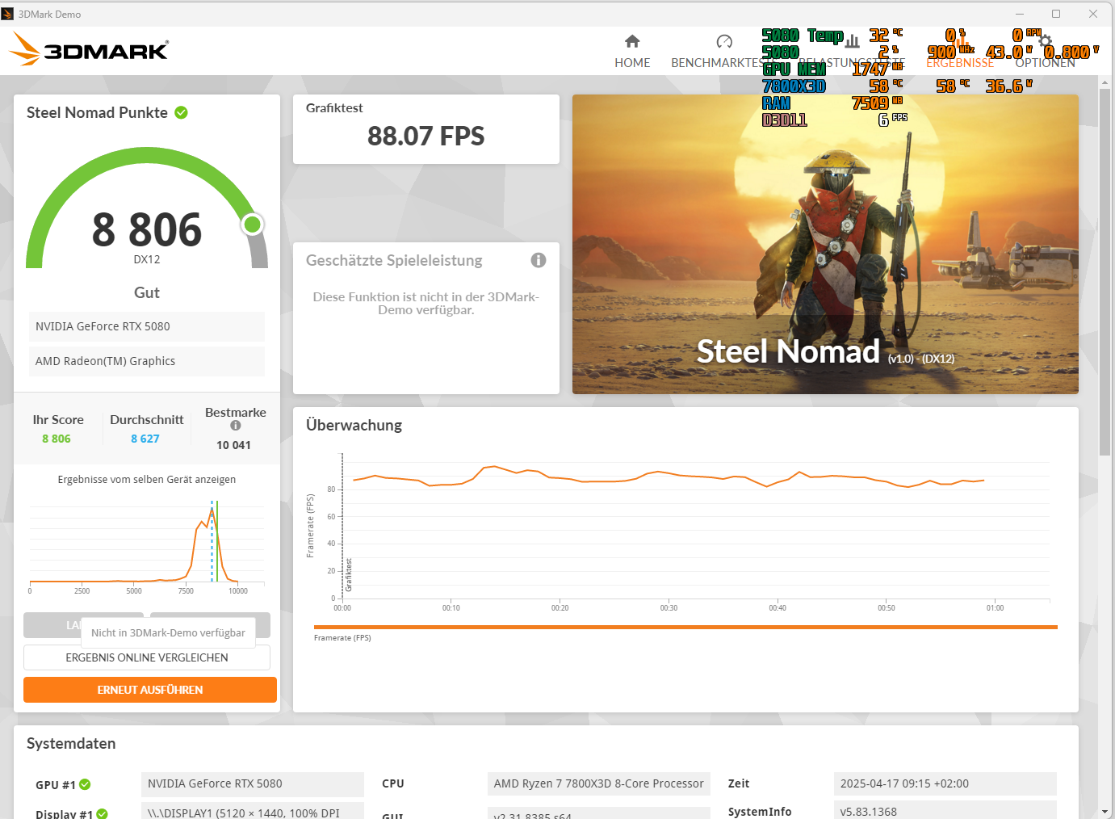Open the Benchmarktests gauge icon

pos(724,41)
